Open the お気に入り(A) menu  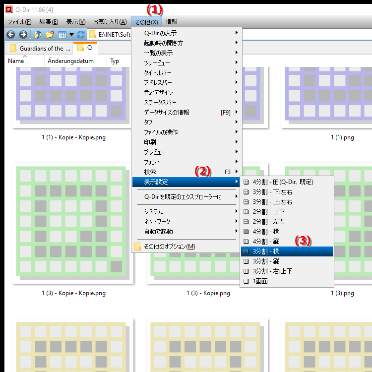110,22
